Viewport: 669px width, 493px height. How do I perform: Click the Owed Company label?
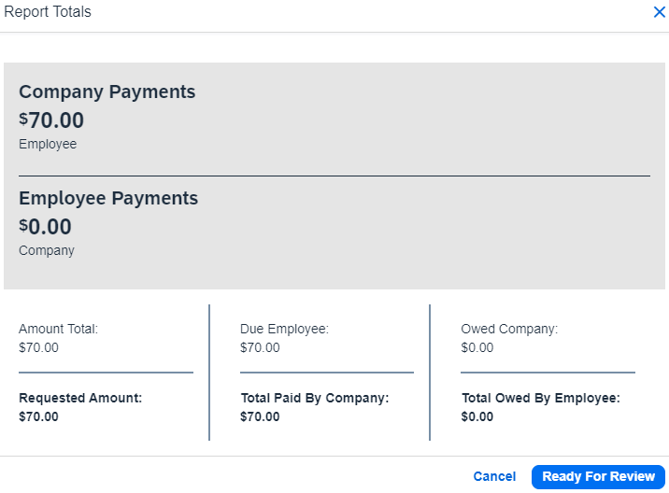(508, 329)
